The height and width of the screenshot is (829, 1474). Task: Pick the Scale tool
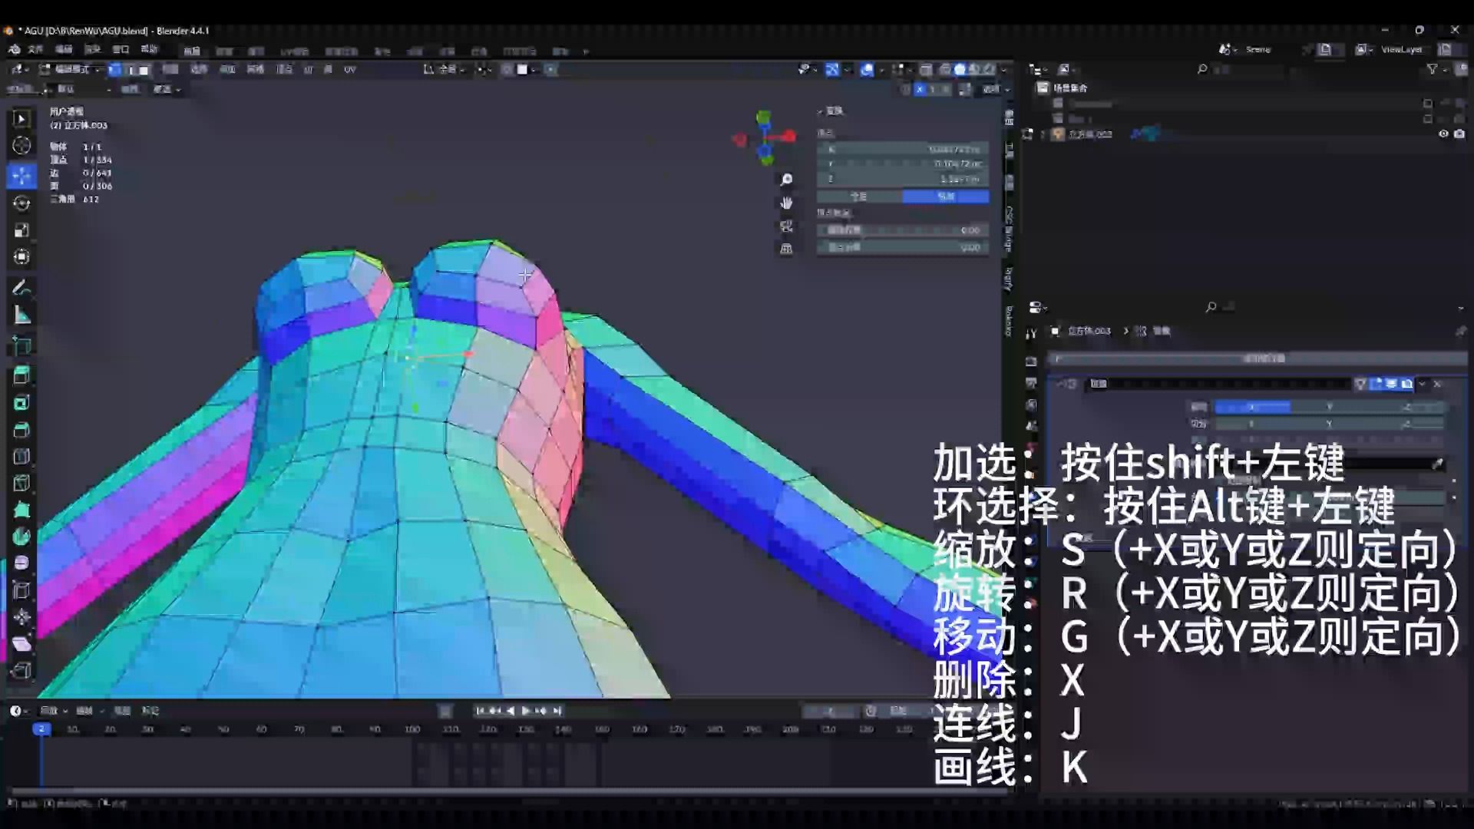pos(21,230)
